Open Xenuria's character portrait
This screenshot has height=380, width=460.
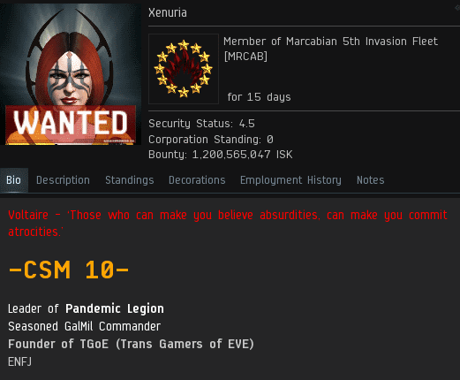pyautogui.click(x=71, y=74)
